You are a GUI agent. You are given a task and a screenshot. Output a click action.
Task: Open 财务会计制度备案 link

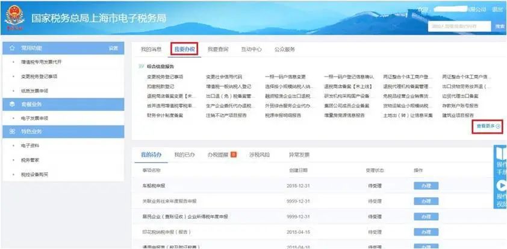[x=164, y=115]
